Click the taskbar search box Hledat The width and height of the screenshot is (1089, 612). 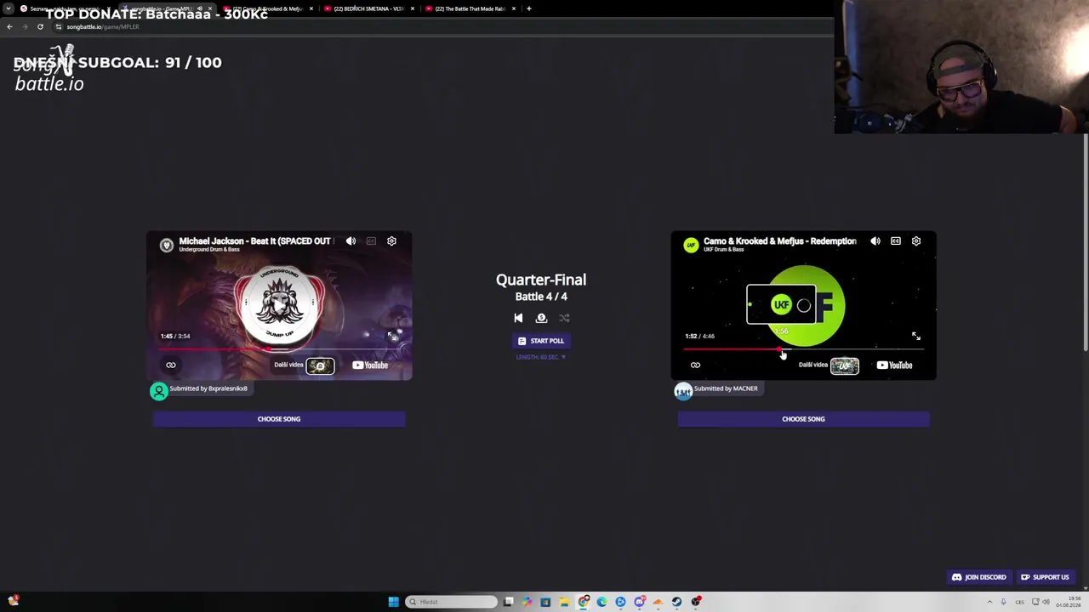[x=451, y=602]
